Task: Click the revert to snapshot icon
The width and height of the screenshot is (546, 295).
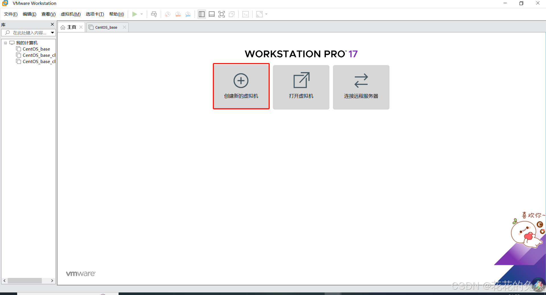Action: click(x=178, y=14)
